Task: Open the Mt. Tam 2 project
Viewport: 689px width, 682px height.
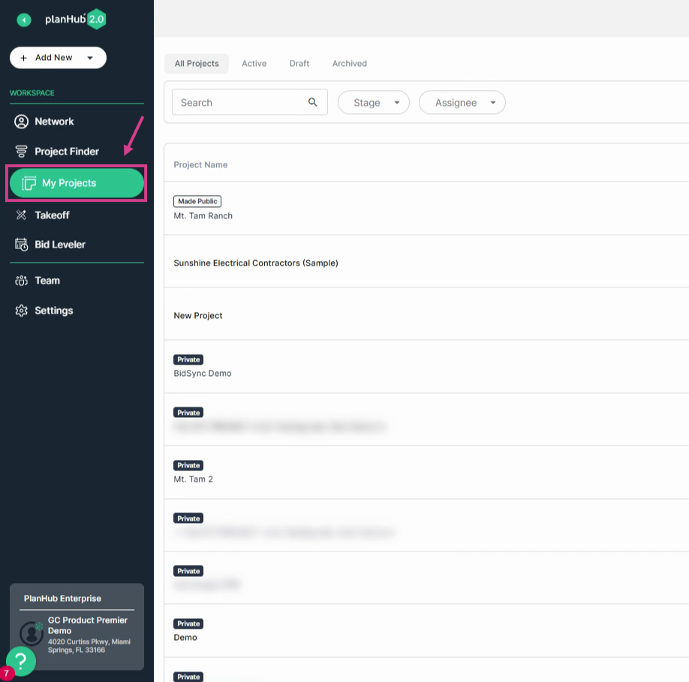Action: tap(194, 479)
